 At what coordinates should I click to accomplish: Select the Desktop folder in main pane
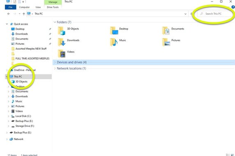119,31
